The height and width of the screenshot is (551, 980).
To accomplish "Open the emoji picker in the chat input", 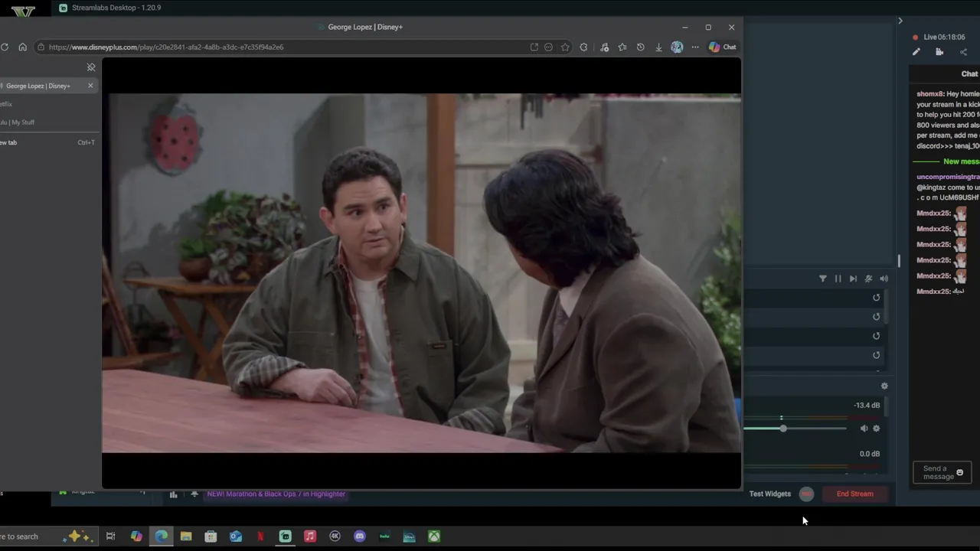I will 960,473.
